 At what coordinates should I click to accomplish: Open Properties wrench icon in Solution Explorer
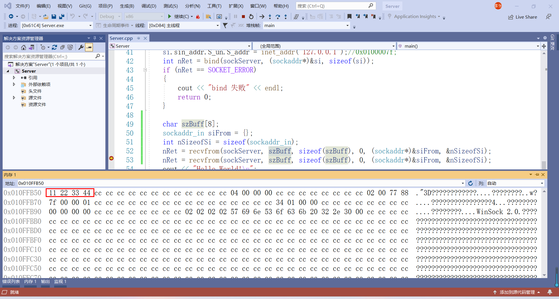81,47
